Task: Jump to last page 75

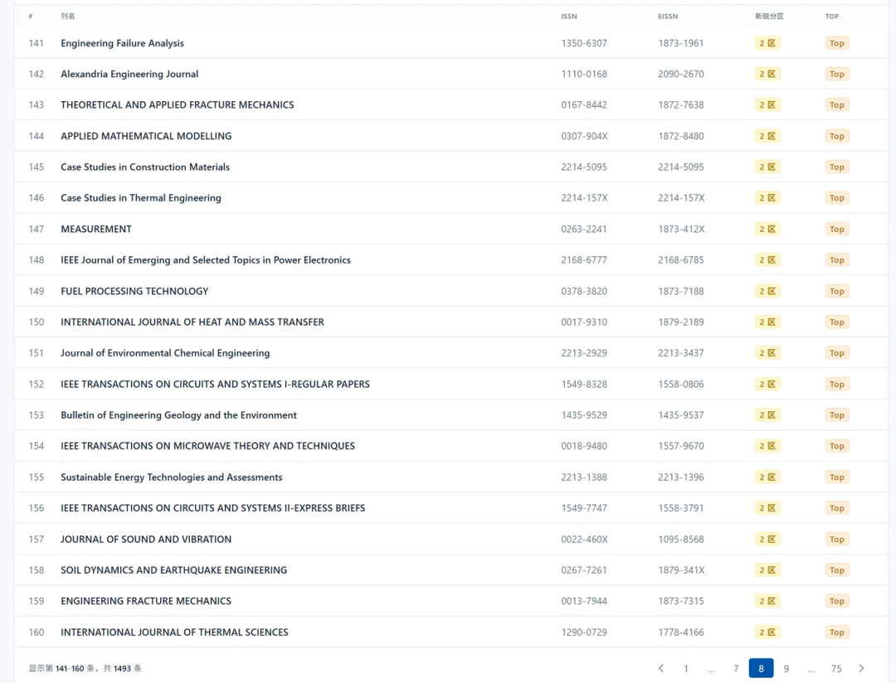Action: (x=836, y=668)
